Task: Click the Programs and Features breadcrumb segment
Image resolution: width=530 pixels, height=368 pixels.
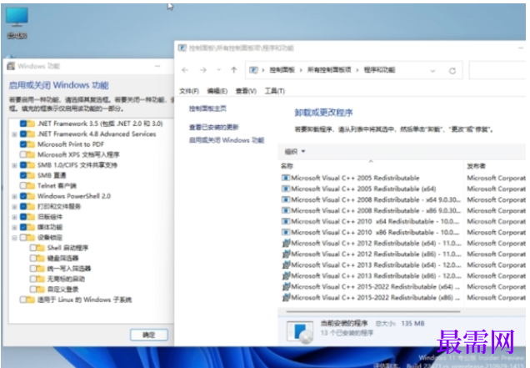Action: 379,70
